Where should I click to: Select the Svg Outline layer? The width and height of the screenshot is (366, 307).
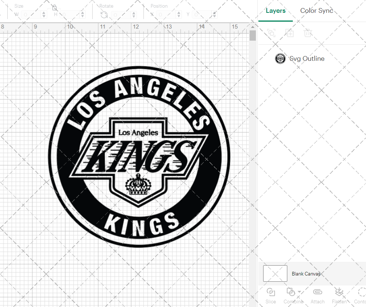point(312,59)
